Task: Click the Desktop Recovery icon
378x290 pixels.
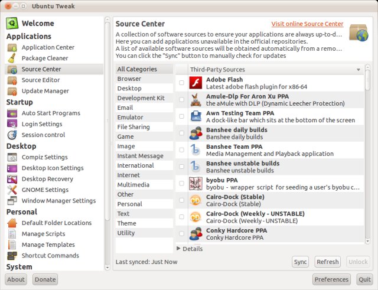Action: pos(12,179)
